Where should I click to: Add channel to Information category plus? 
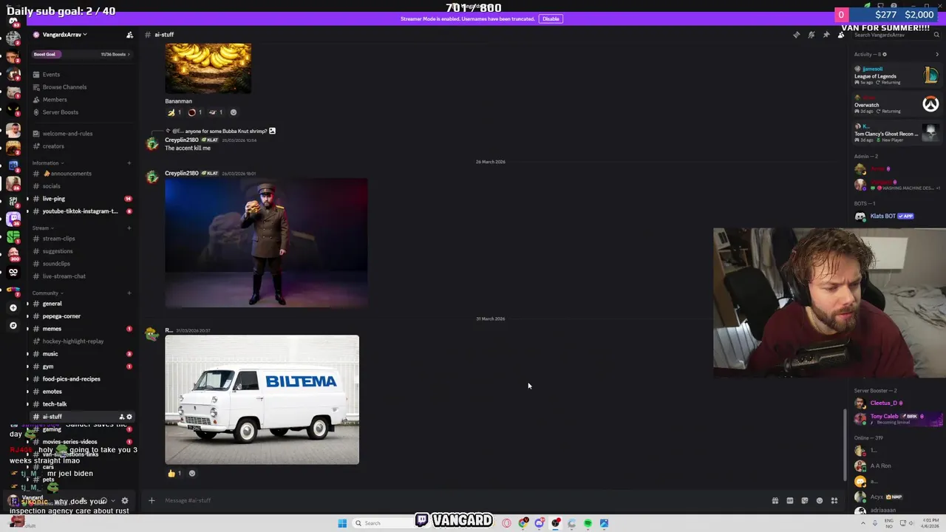click(x=129, y=163)
